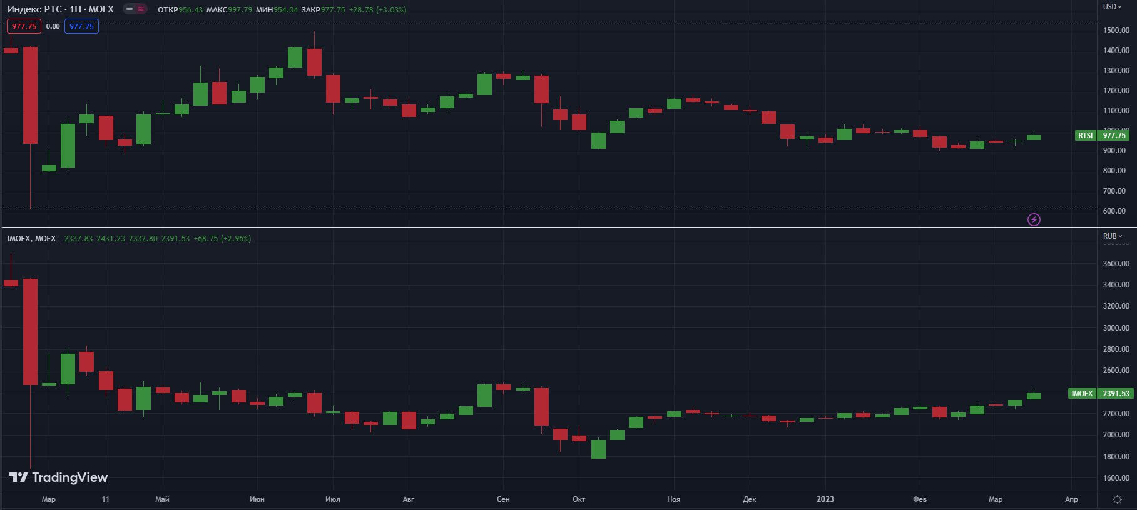Open the USD currency dropdown
Image resolution: width=1137 pixels, height=510 pixels.
[x=1112, y=7]
